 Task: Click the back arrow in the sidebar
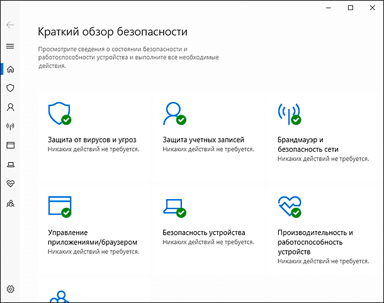pyautogui.click(x=10, y=25)
